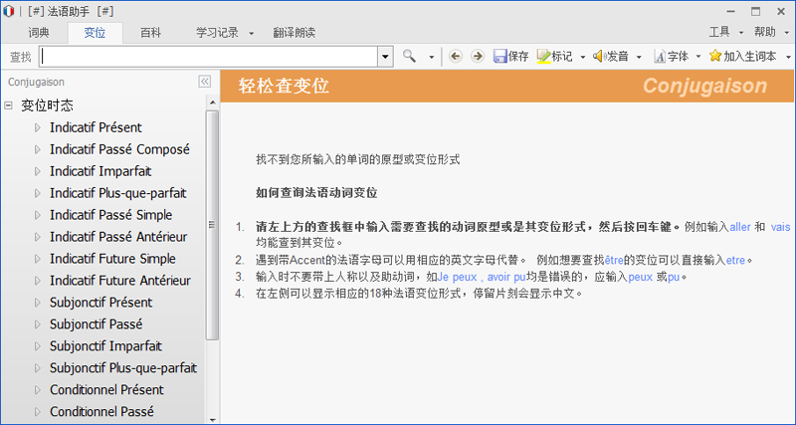The width and height of the screenshot is (796, 425).
Task: Click the etre example link
Action: click(x=735, y=261)
